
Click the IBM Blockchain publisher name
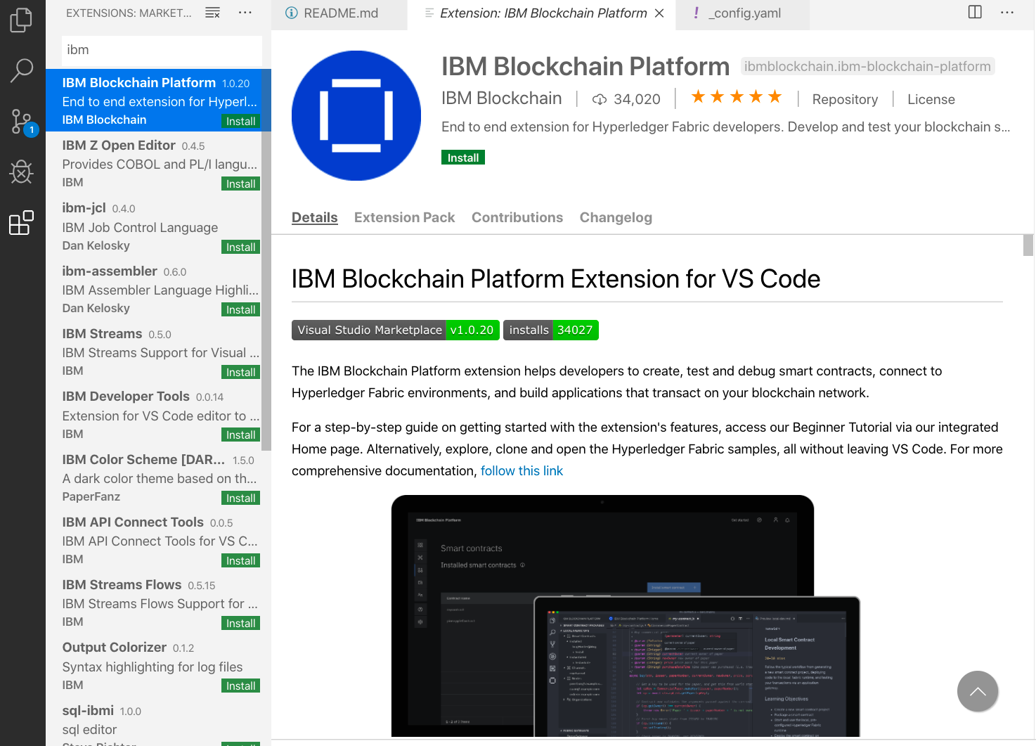point(502,98)
